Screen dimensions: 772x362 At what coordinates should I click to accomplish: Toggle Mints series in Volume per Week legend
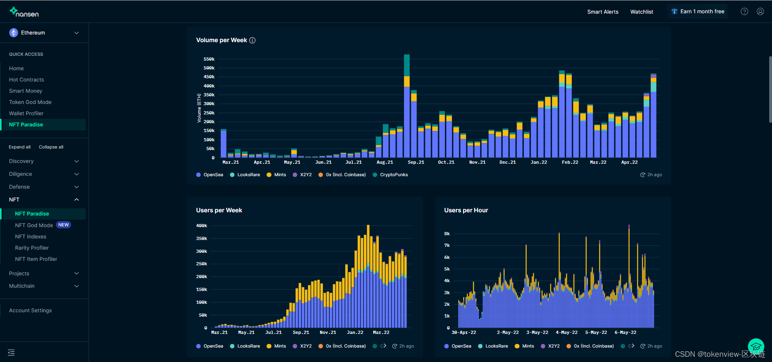point(276,175)
